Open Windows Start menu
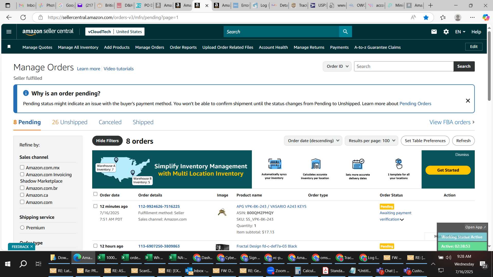 pos(8,264)
